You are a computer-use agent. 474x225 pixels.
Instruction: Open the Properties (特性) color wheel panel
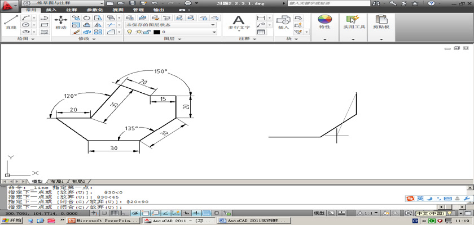tap(324, 22)
